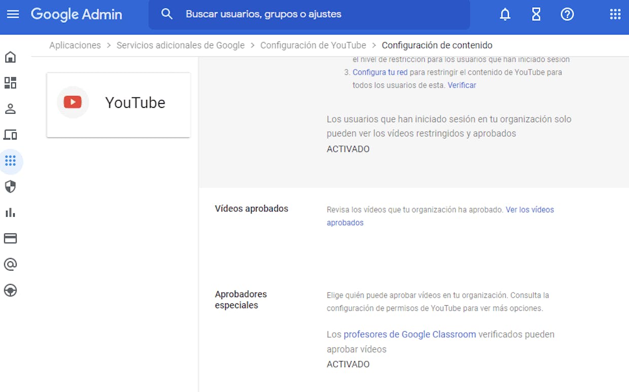Open the Dashboard sidebar icon
Viewport: 629px width, 392px height.
click(x=10, y=83)
